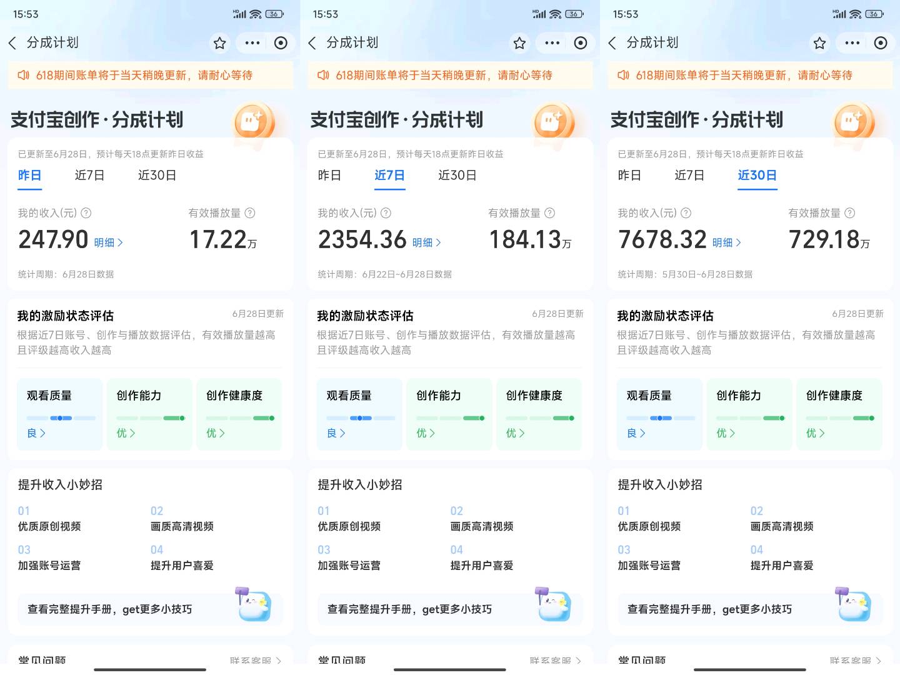Tap Wi-Fi status icon in left 昨日 screen

(256, 14)
